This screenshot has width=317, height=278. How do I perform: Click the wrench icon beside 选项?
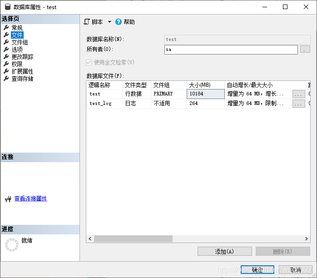[x=6, y=49]
